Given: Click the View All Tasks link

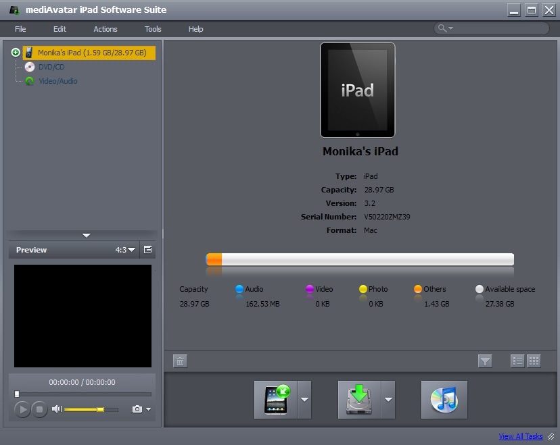Looking at the screenshot, I should tap(521, 437).
